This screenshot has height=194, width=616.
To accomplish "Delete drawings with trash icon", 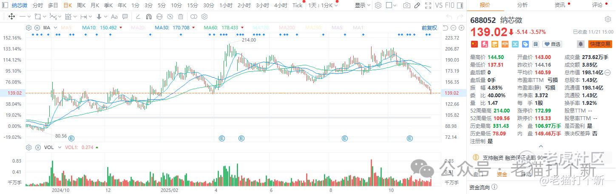I will click(181, 17).
